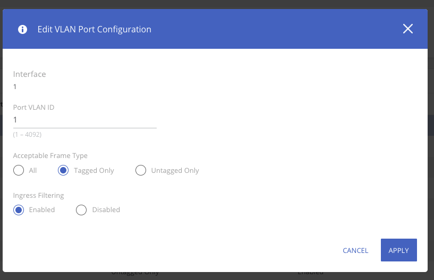Click the Interface label
The width and height of the screenshot is (434, 280).
30,74
